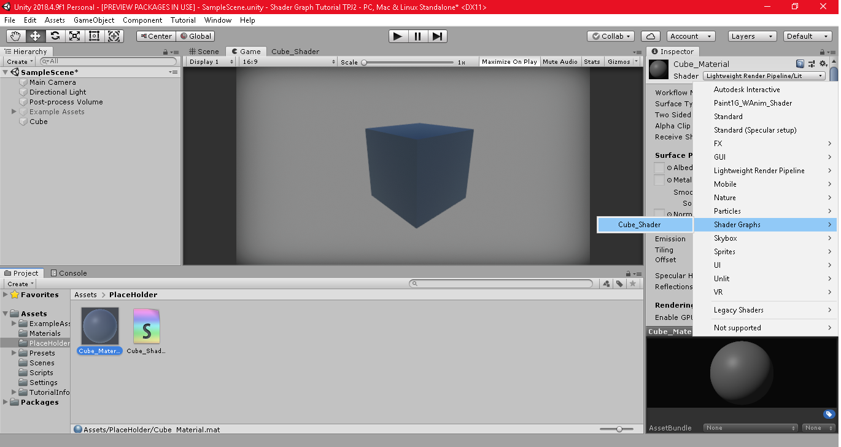Open the GameObject menu
Viewport: 841px width, 447px height.
(x=94, y=20)
